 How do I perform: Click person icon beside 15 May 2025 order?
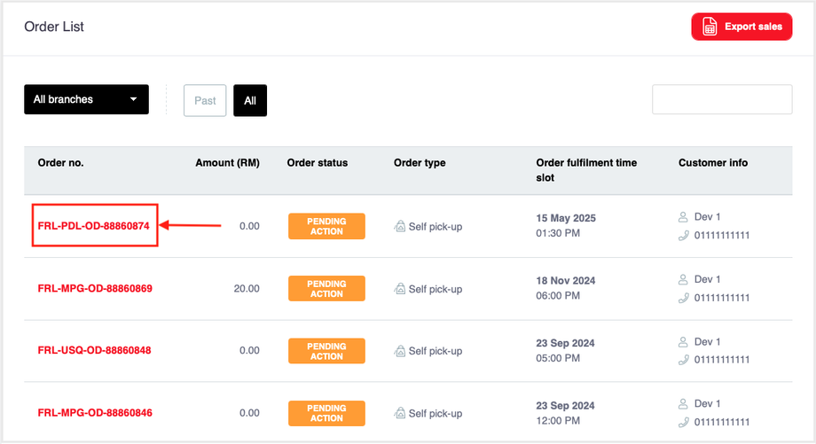point(683,217)
